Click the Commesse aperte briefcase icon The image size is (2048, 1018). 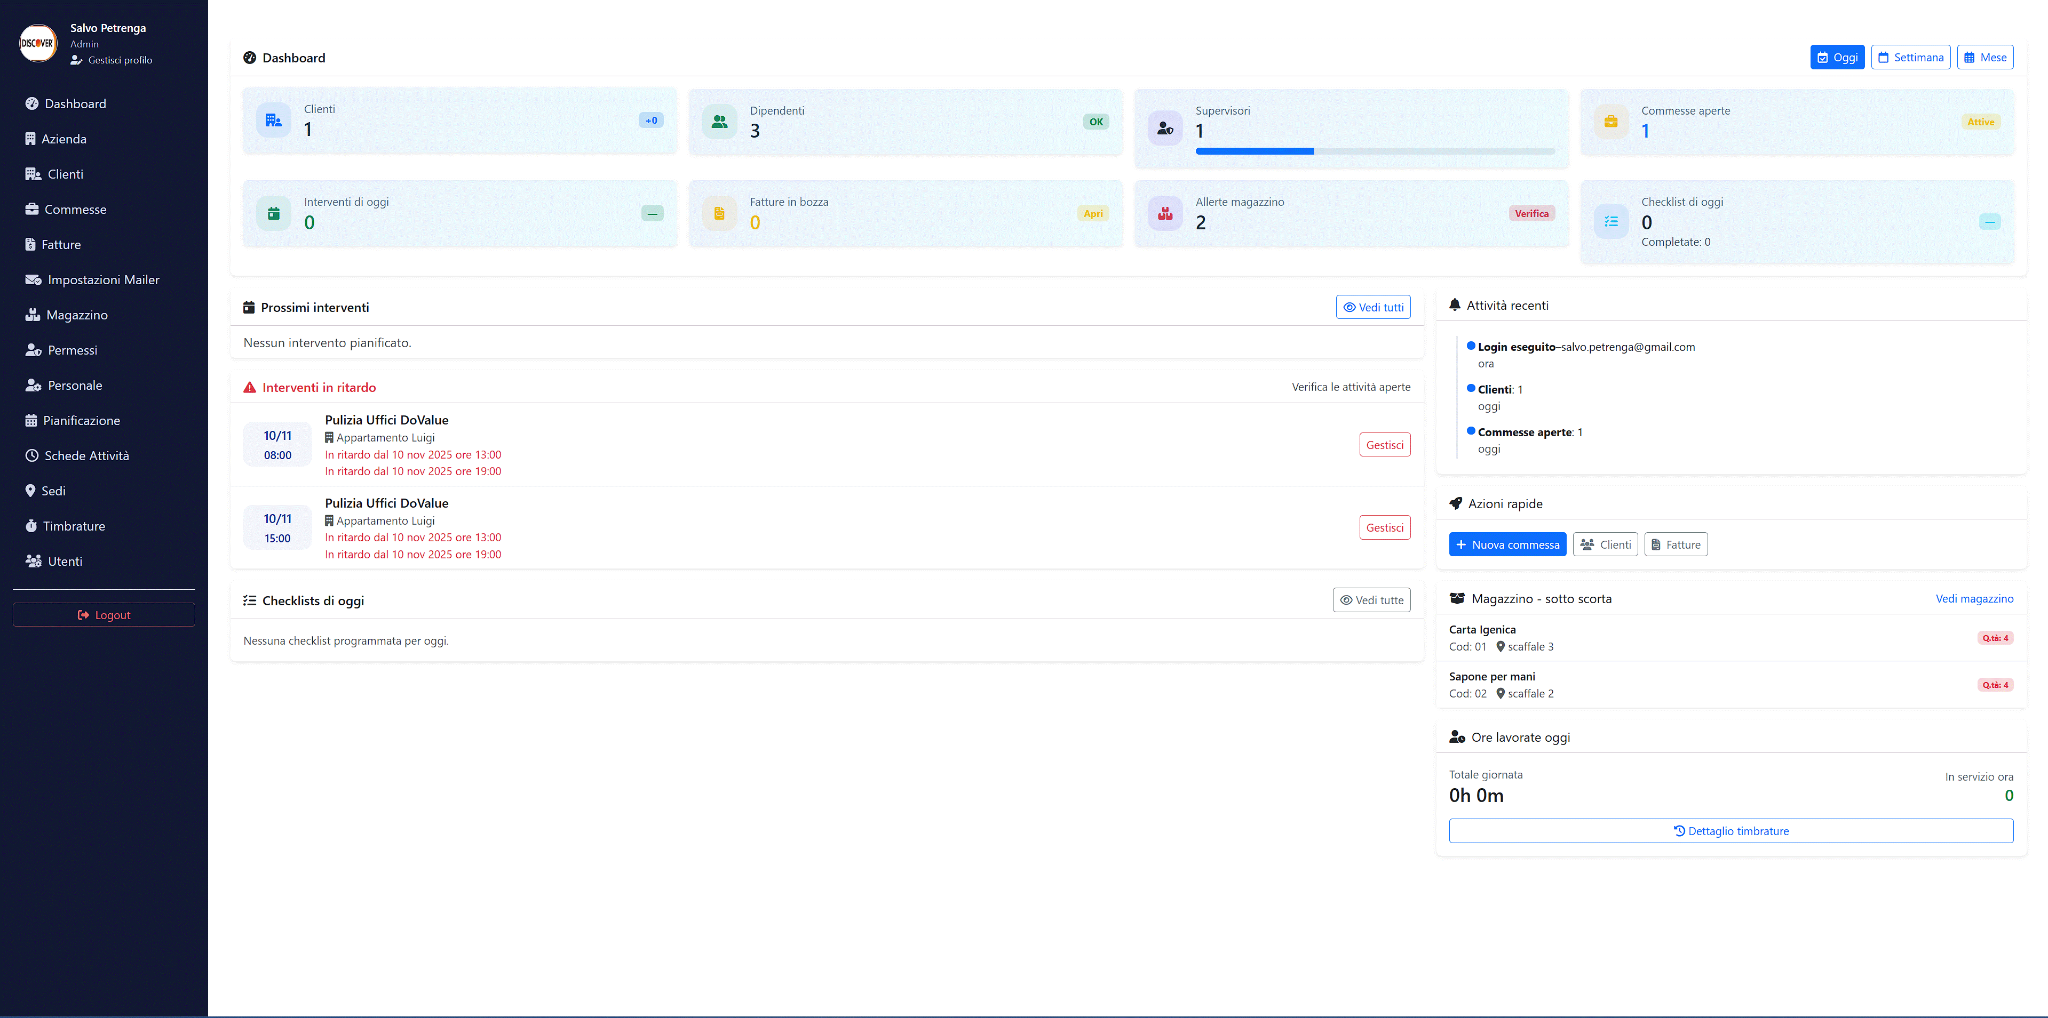[x=1611, y=122]
